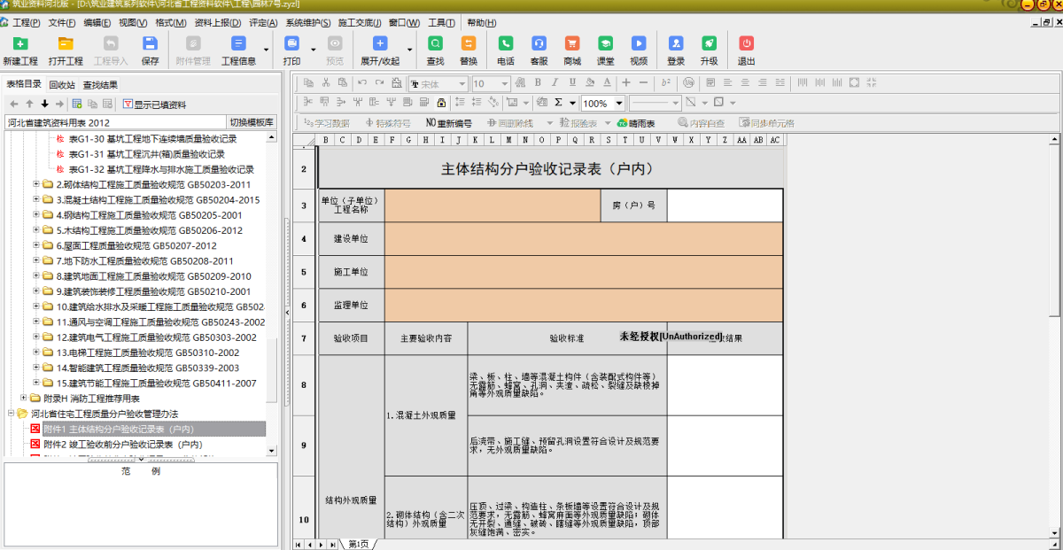Open the 系统维护(S) menu
Screen dimensions: 1063x550
click(x=308, y=22)
